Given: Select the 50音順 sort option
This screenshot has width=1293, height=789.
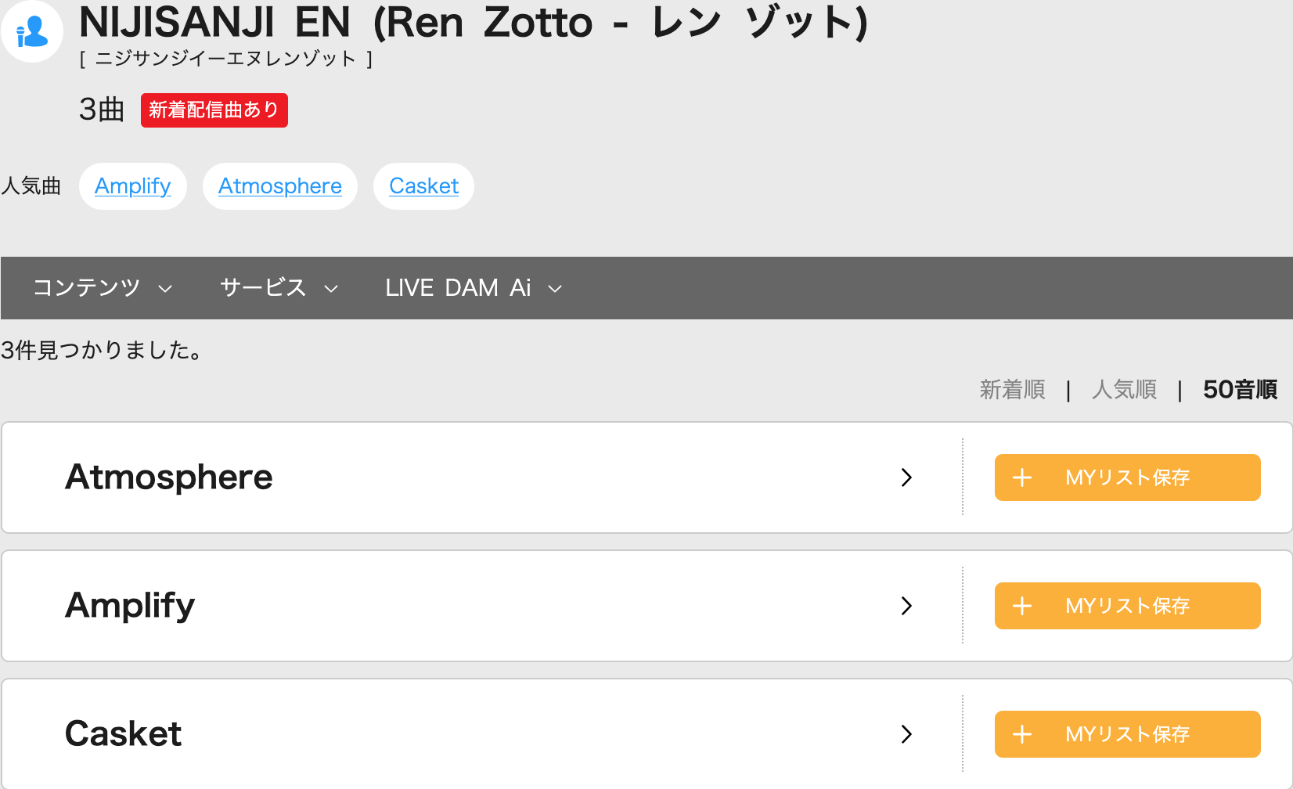Looking at the screenshot, I should 1240,389.
